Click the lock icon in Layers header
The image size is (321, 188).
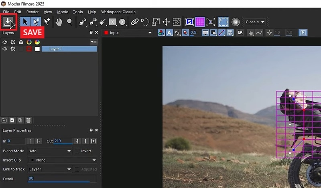21,42
